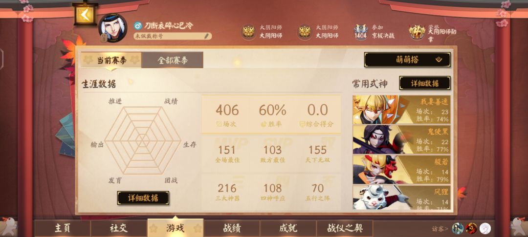Click the pencil edit title icon

click(207, 36)
